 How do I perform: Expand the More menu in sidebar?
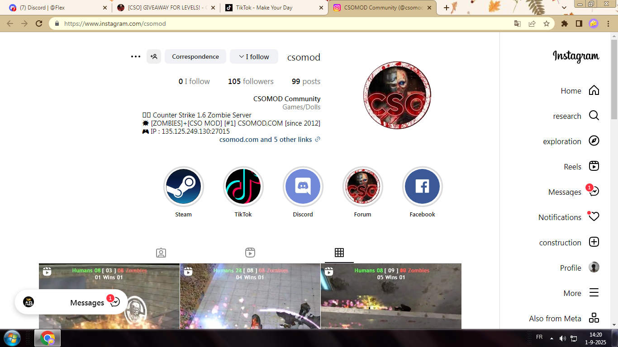(x=594, y=293)
